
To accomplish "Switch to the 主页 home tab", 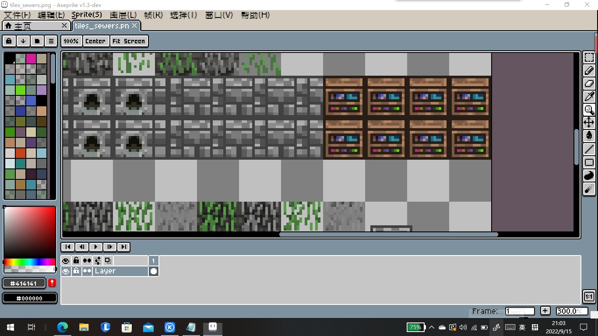I will (35, 26).
